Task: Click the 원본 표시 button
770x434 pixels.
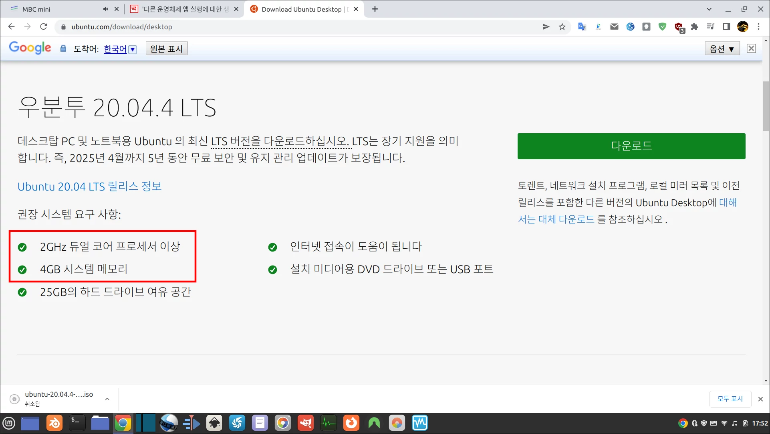Action: click(166, 49)
